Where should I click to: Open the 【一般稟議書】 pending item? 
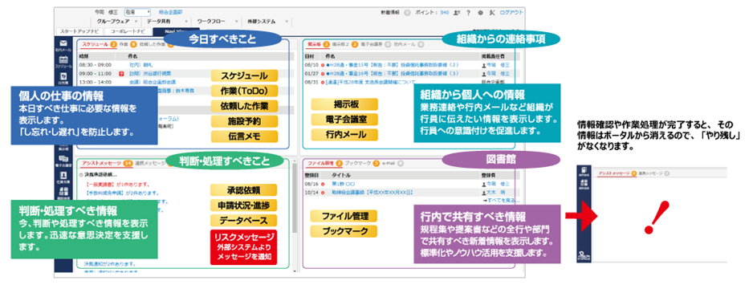click(118, 184)
